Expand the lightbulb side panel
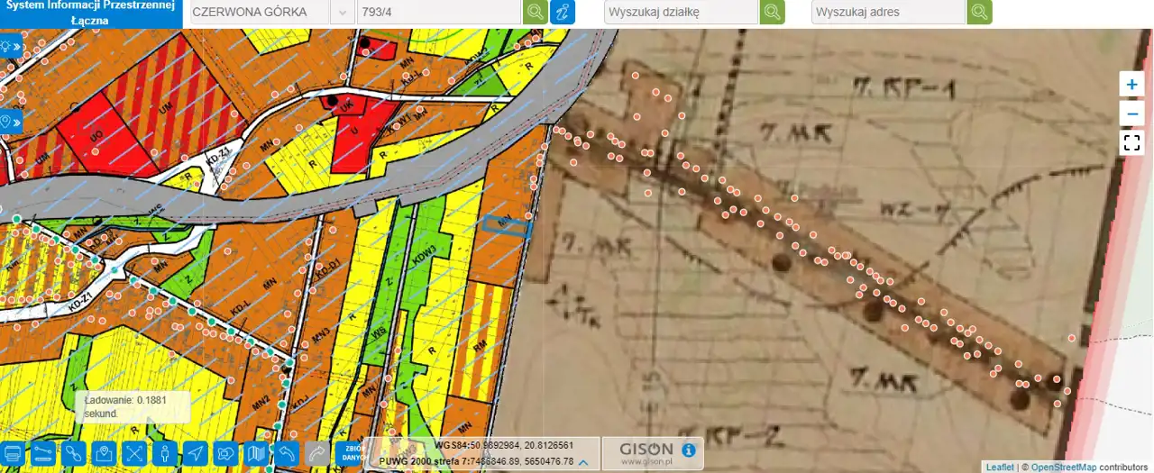This screenshot has height=473, width=1154. coord(10,46)
